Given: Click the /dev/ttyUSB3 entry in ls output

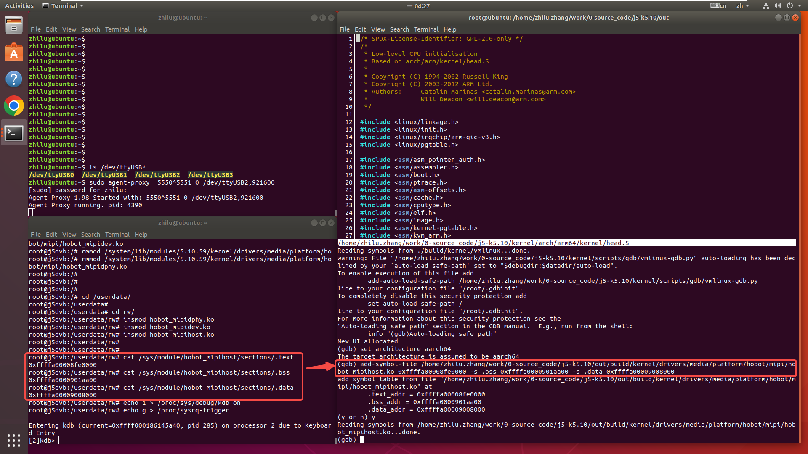Looking at the screenshot, I should pos(210,175).
